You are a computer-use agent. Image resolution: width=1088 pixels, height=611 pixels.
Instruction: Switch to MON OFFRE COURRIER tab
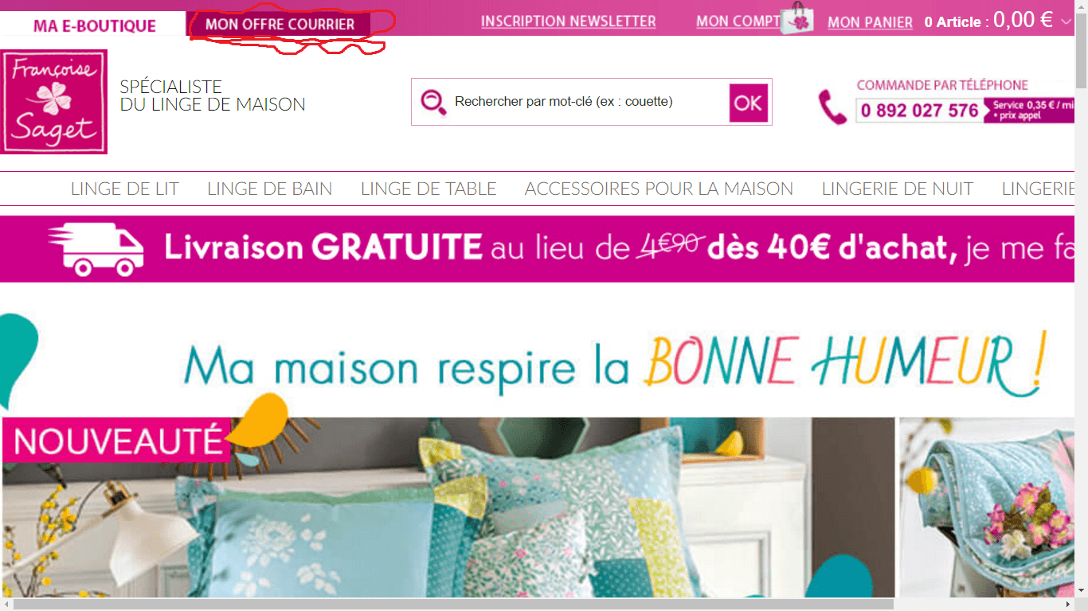(x=280, y=24)
